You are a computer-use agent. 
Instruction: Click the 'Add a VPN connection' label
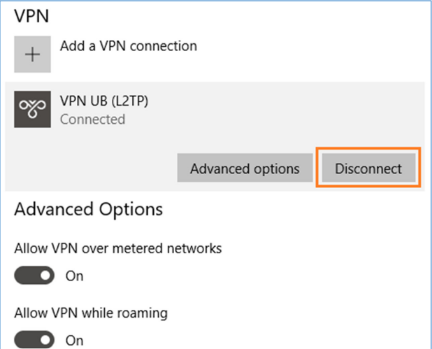pos(129,46)
